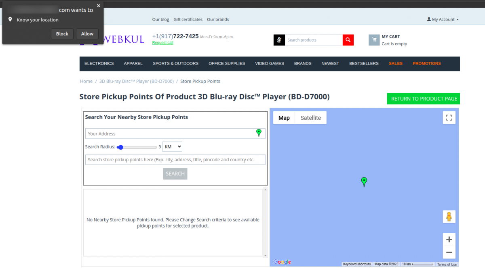Screen dimensions: 485x271
Task: Switch map to Satellite view
Action: point(310,117)
